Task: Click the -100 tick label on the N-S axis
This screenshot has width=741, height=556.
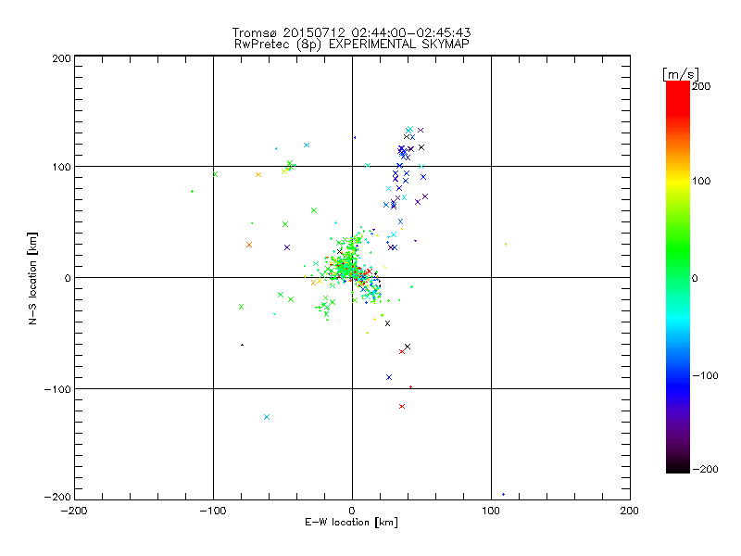Action: coord(57,389)
